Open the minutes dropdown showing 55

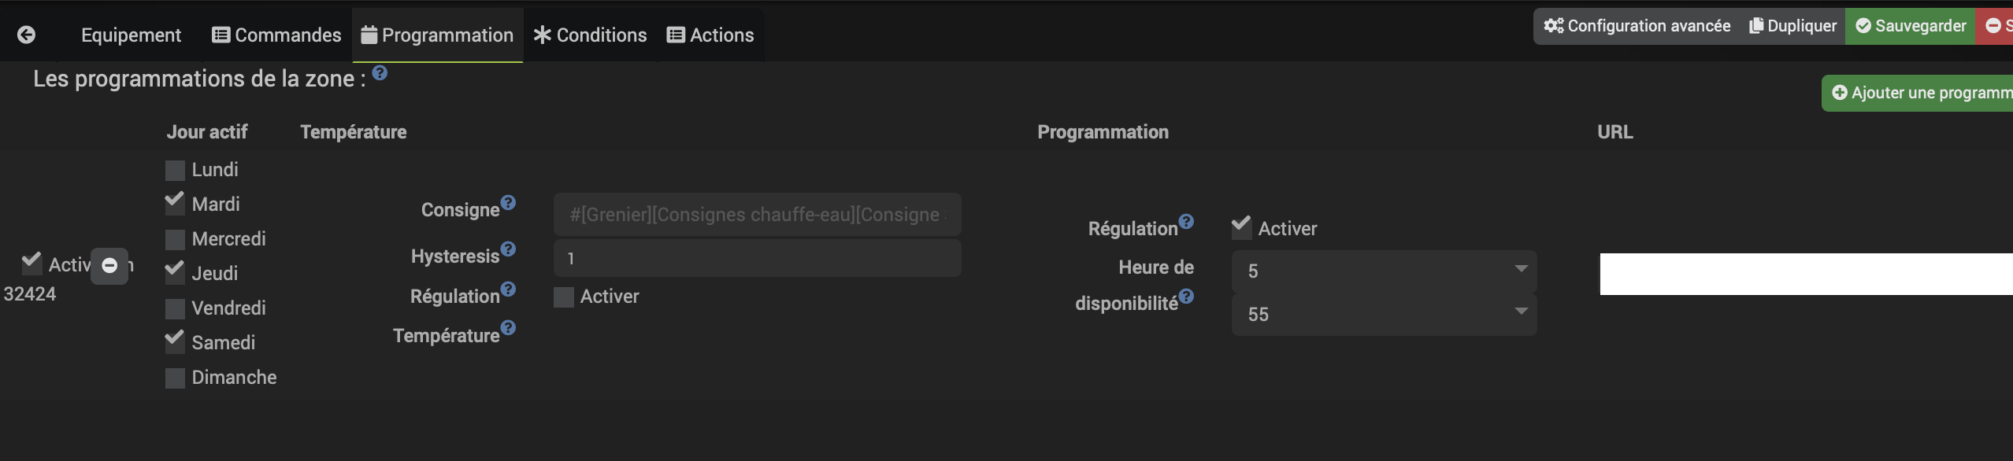tap(1383, 315)
